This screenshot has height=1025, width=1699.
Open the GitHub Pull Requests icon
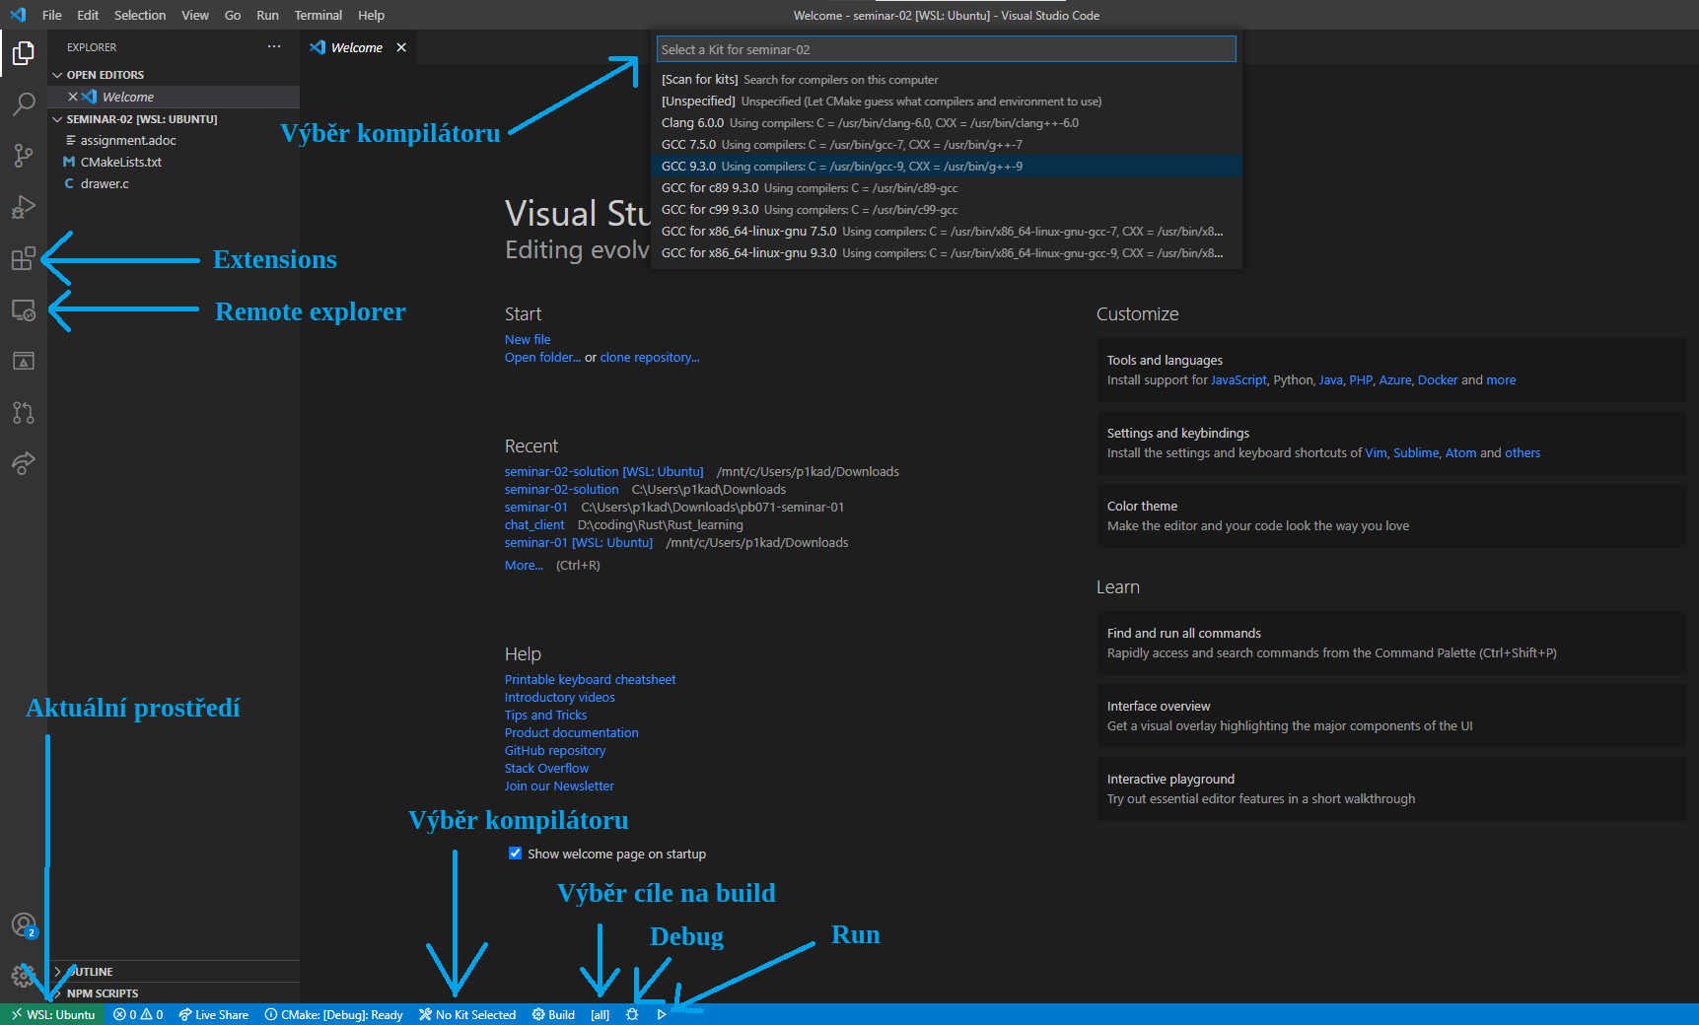pyautogui.click(x=24, y=412)
